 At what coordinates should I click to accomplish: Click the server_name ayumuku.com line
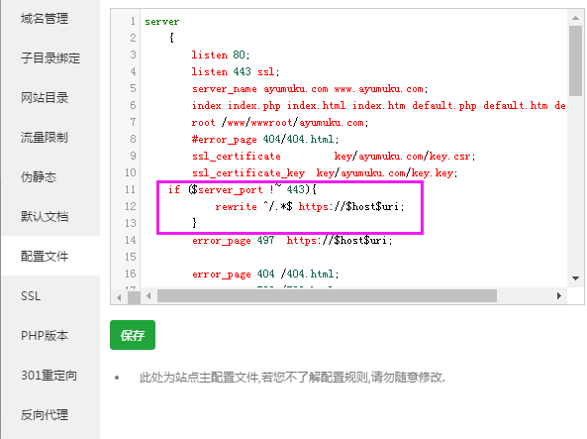310,89
